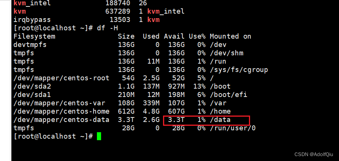The image size is (339, 161).
Task: Click '/dev/mapper/centos-root' filesystem entry
Action: pyautogui.click(x=62, y=78)
